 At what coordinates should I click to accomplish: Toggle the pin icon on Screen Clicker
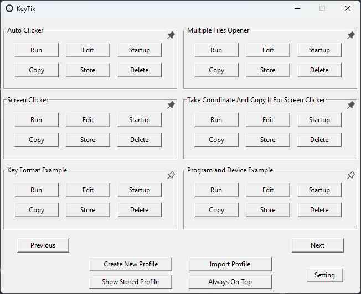pos(171,105)
